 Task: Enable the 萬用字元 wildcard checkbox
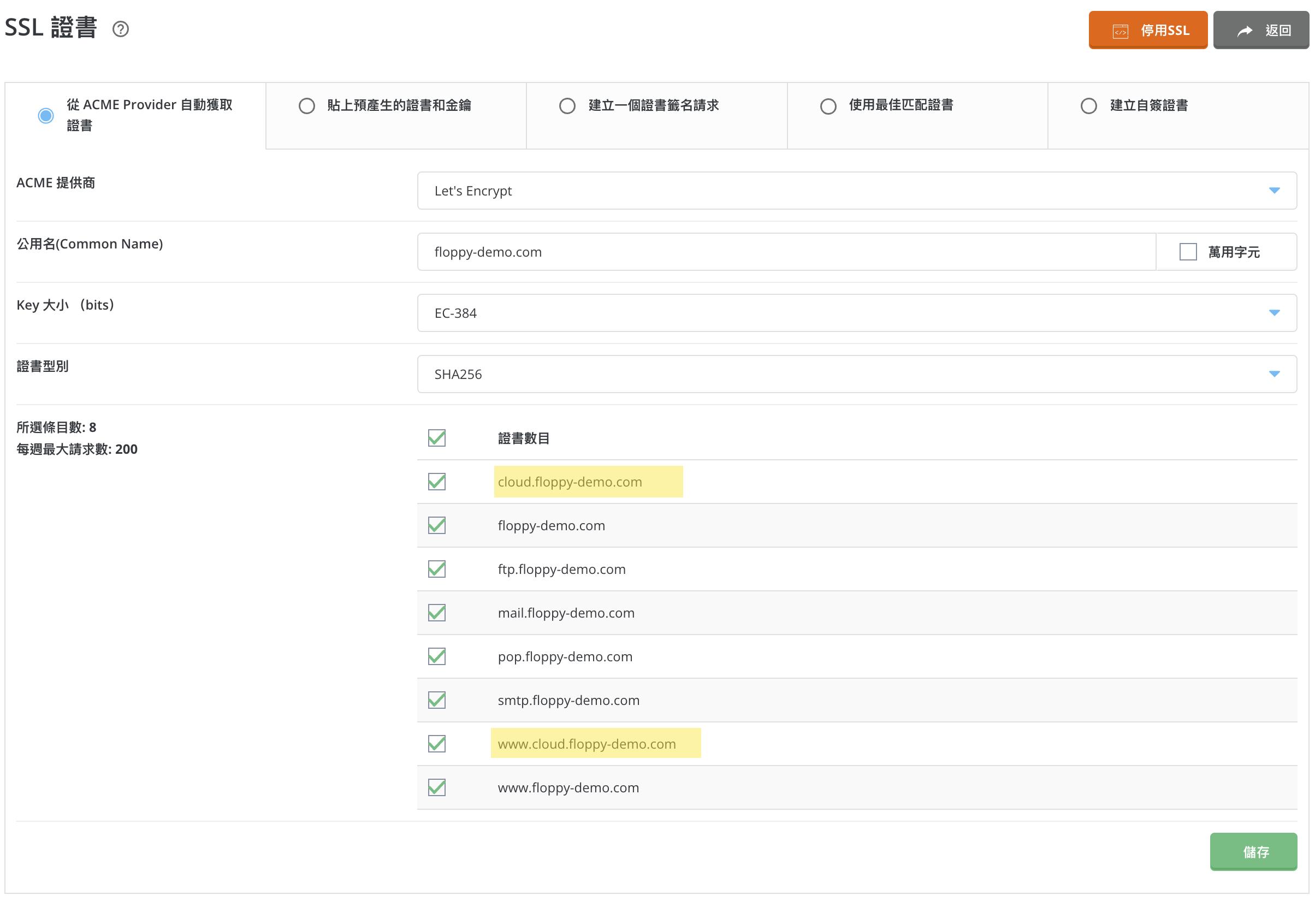(x=1188, y=252)
